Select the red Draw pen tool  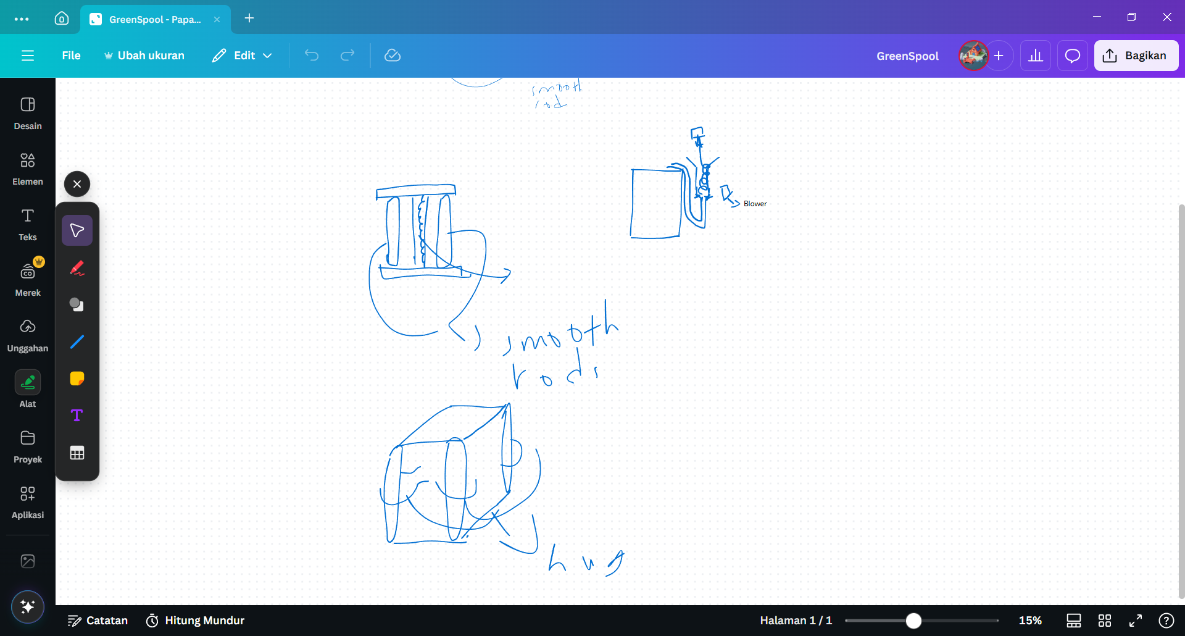[x=77, y=268]
